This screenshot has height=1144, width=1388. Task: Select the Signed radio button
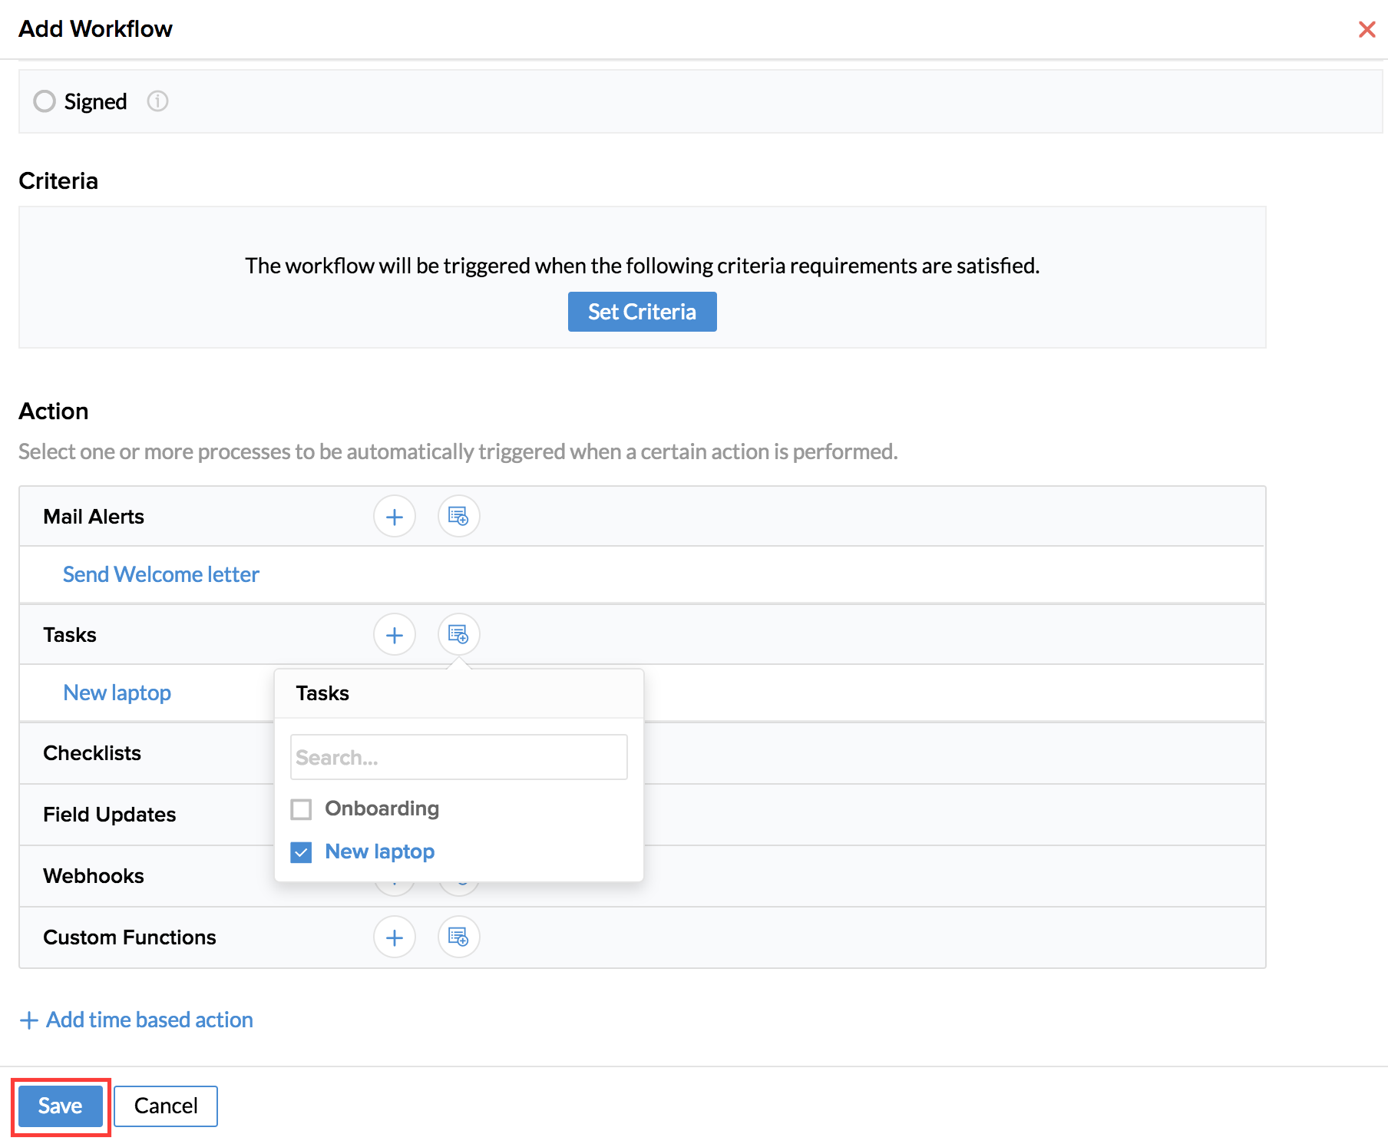tap(45, 101)
